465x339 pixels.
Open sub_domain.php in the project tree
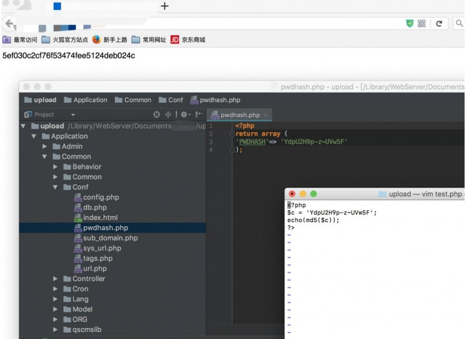coord(106,238)
